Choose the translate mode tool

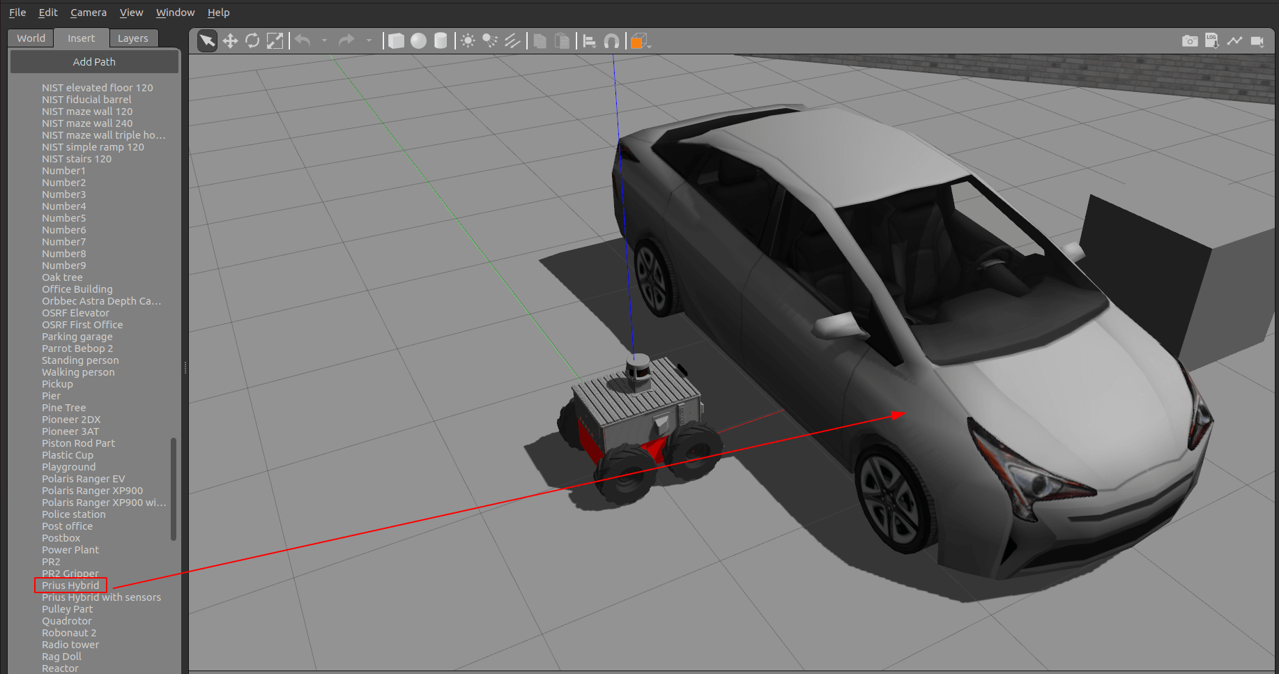tap(230, 41)
